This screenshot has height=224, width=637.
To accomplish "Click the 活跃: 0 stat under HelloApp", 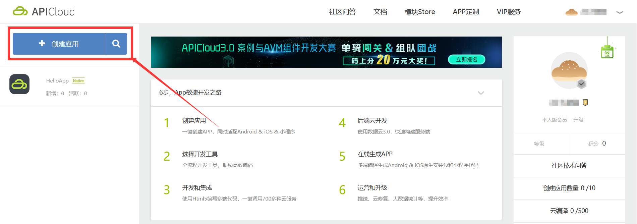I will coord(78,94).
